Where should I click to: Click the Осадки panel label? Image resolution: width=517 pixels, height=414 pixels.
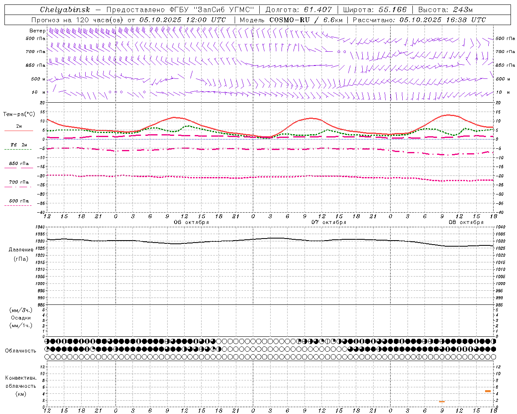pos(21,318)
